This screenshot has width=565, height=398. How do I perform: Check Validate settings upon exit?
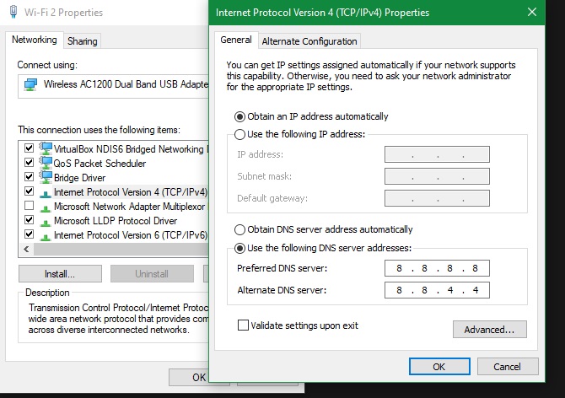tap(244, 325)
